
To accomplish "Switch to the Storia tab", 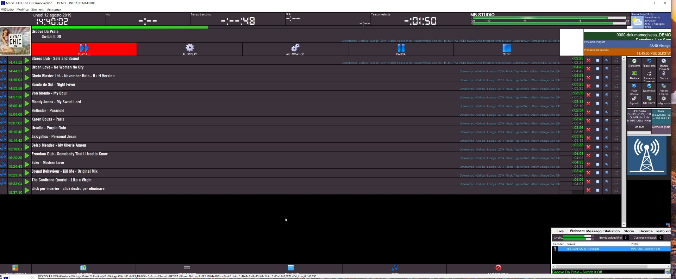I will pyautogui.click(x=628, y=231).
